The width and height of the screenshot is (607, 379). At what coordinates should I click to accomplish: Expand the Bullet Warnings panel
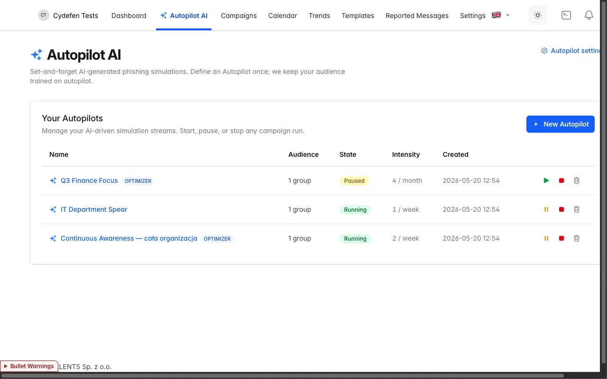(29, 366)
